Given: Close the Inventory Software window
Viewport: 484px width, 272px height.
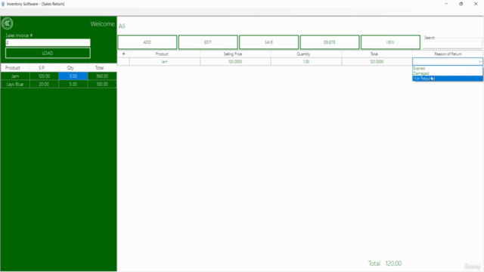Looking at the screenshot, I should [476, 4].
